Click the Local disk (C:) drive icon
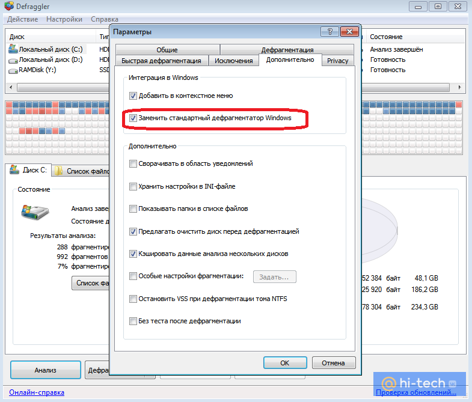 [x=13, y=49]
